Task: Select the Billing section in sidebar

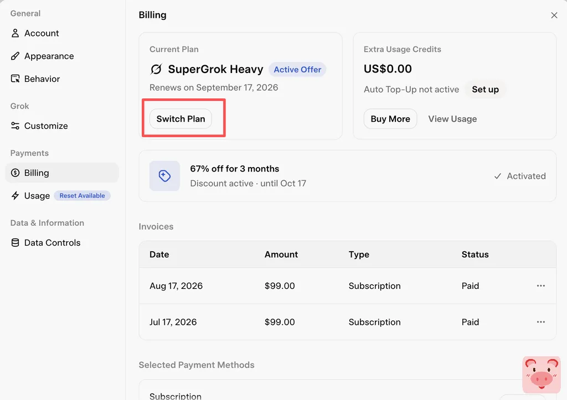Action: point(62,173)
